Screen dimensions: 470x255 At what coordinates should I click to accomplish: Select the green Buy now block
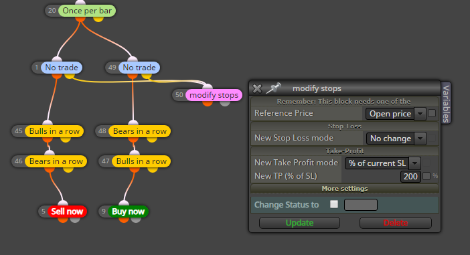pyautogui.click(x=128, y=211)
